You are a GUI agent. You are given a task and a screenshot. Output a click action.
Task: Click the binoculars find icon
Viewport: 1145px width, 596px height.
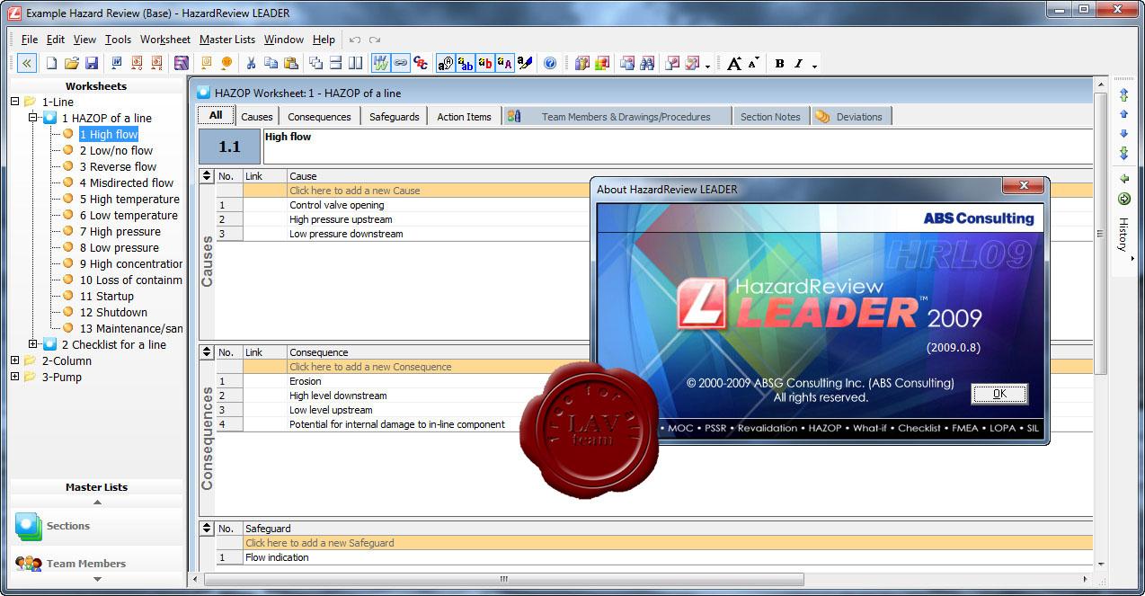tap(647, 63)
